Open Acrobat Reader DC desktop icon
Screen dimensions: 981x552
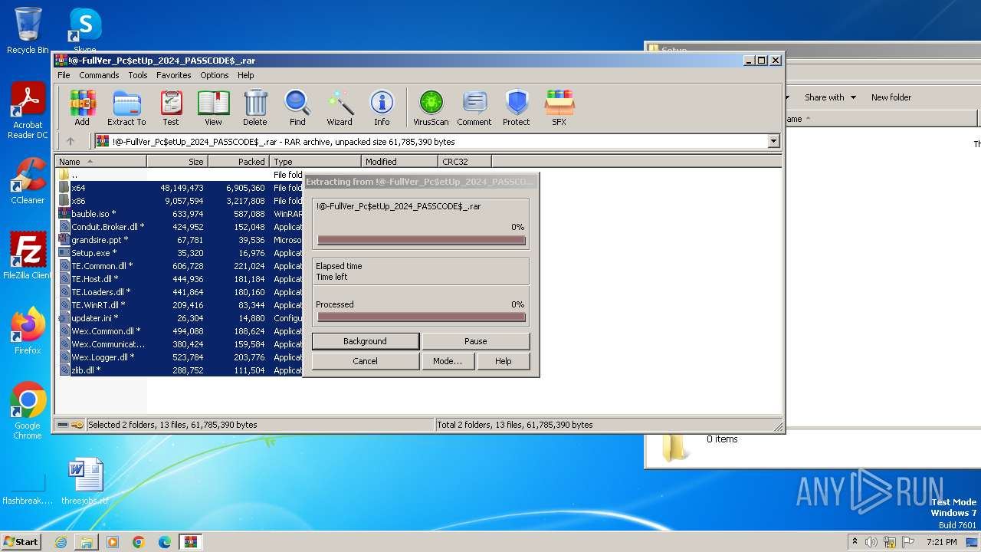click(28, 111)
